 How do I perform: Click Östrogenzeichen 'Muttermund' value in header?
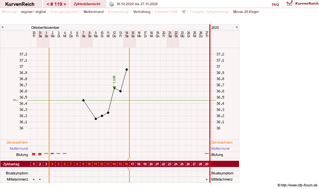(94, 12)
